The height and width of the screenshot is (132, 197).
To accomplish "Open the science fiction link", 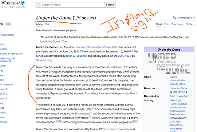I will (x=84, y=47).
